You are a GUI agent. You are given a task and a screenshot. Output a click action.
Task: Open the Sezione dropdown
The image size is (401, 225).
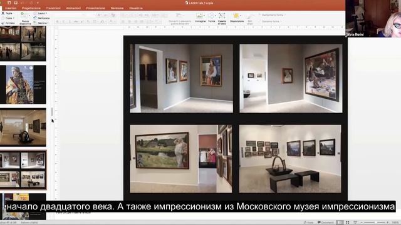(41, 23)
